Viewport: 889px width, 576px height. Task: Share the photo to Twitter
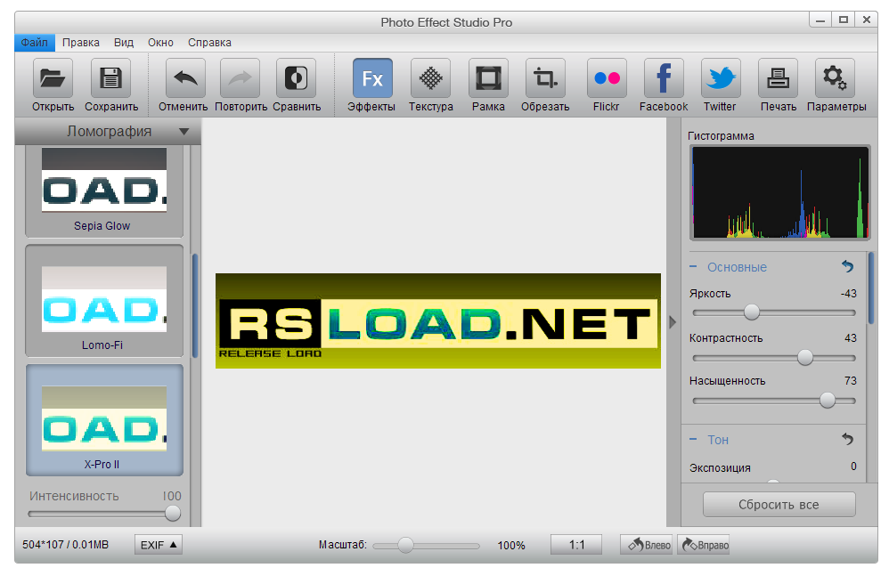point(721,78)
